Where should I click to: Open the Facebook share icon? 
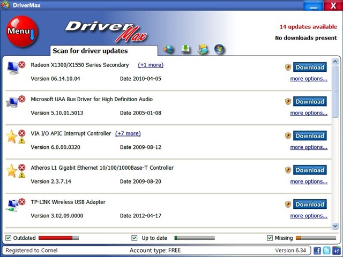317,251
